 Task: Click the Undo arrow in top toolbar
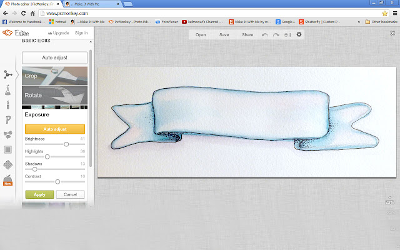(265, 35)
